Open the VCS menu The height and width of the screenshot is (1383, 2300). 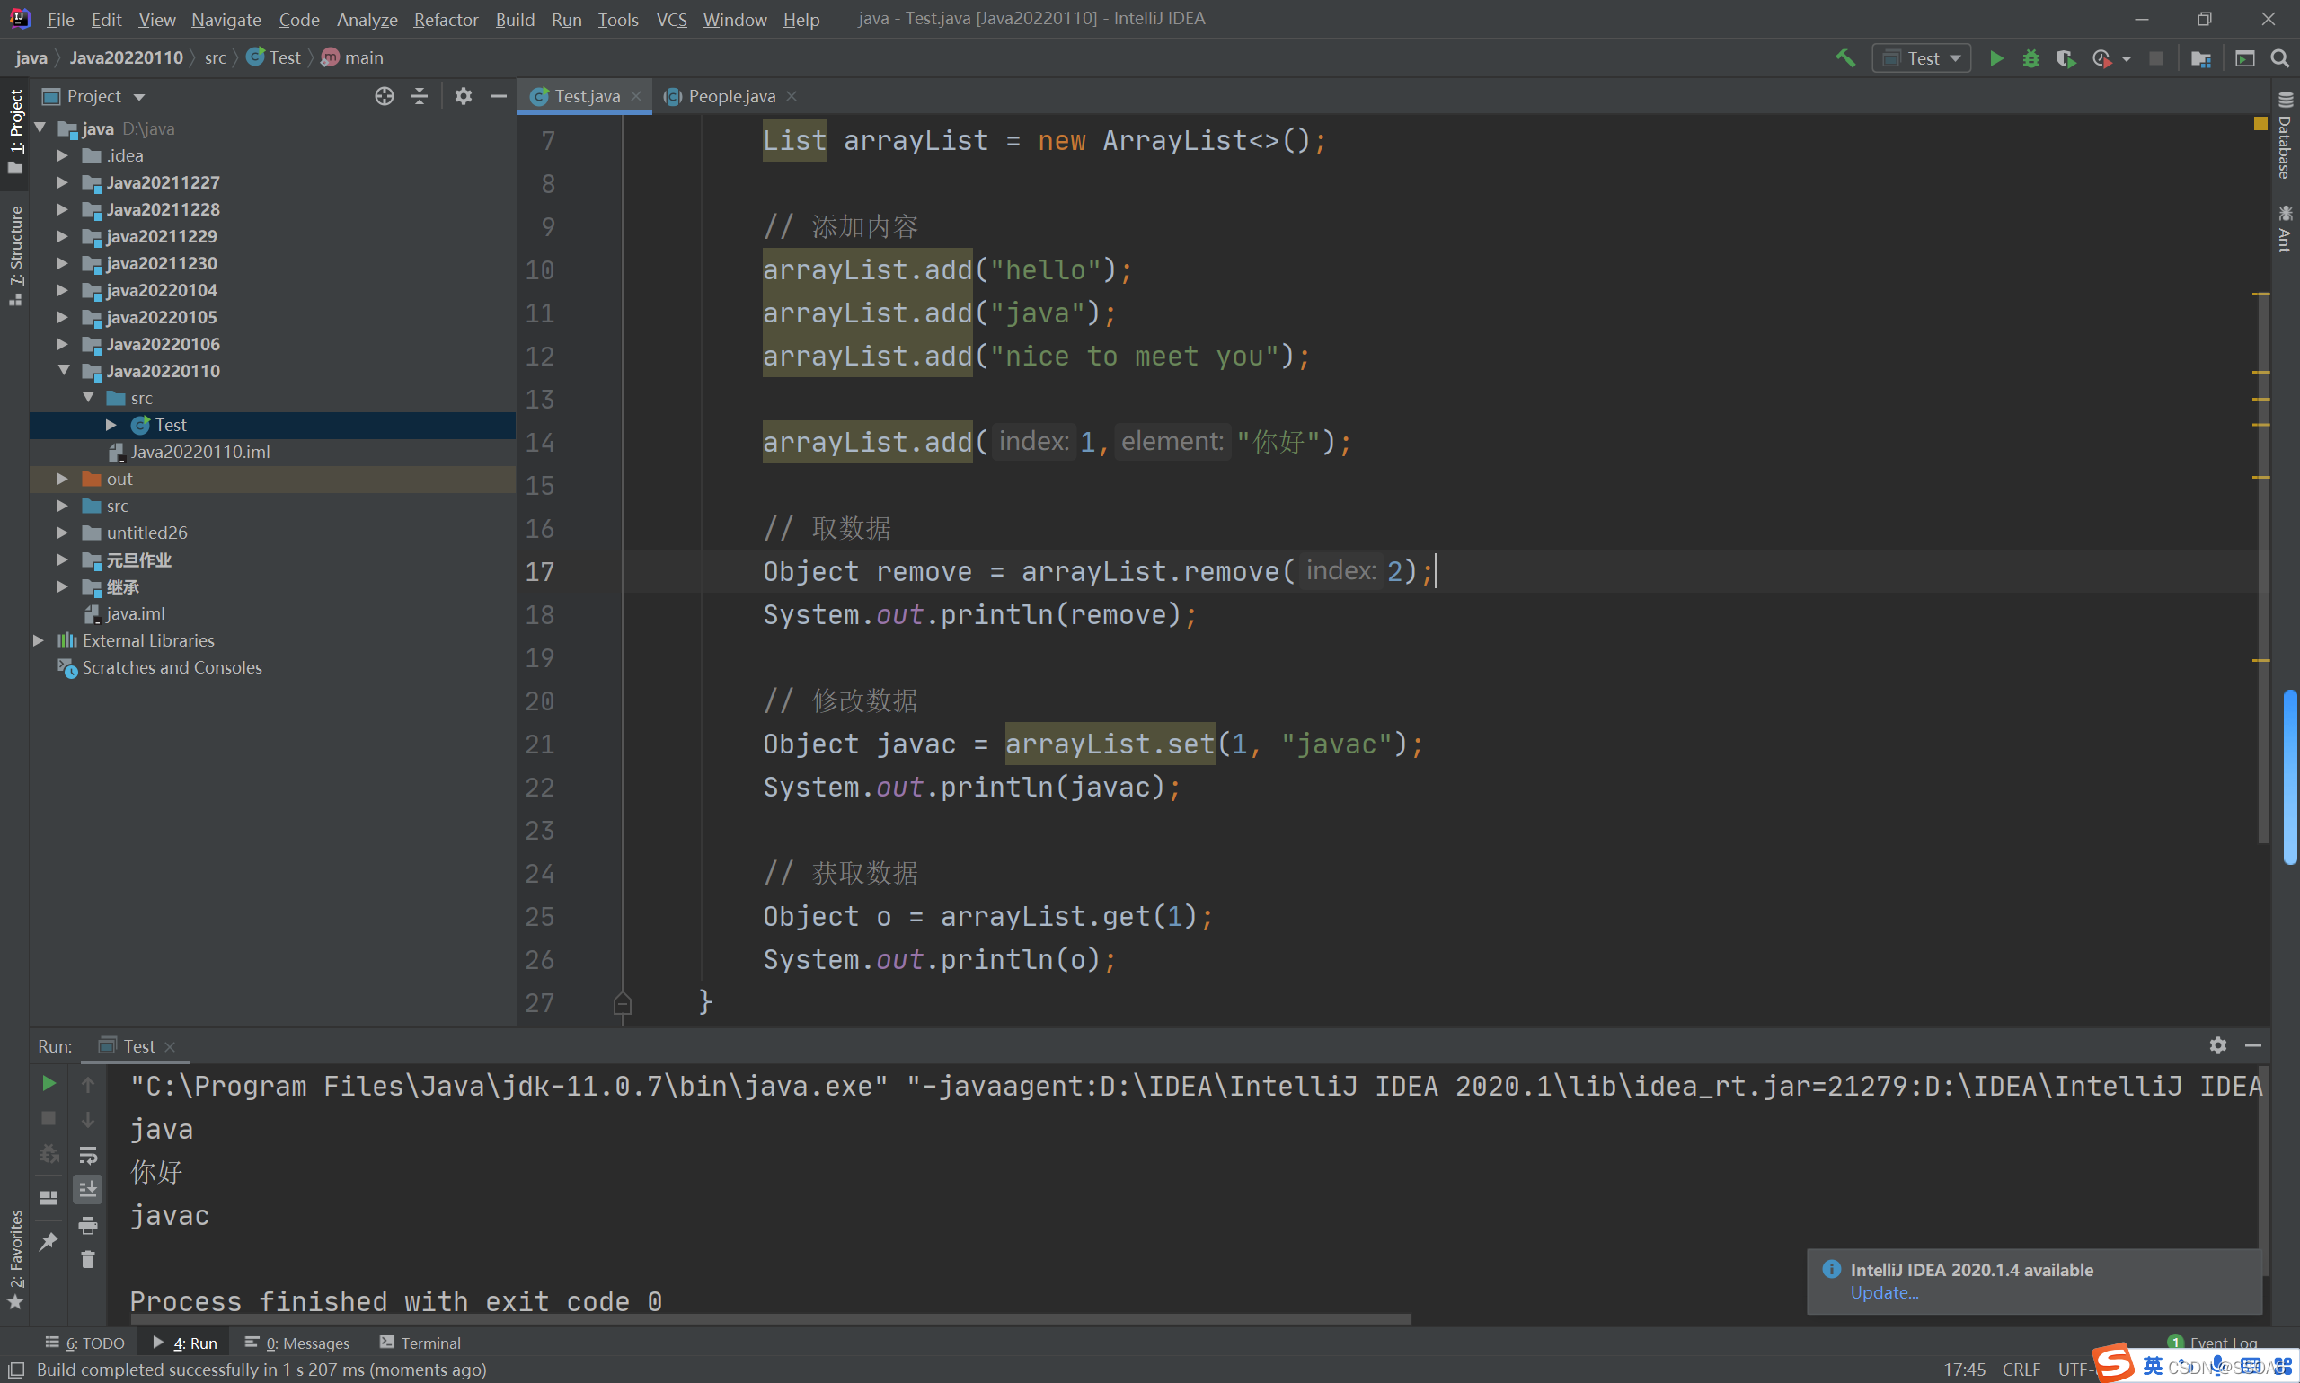pos(671,19)
